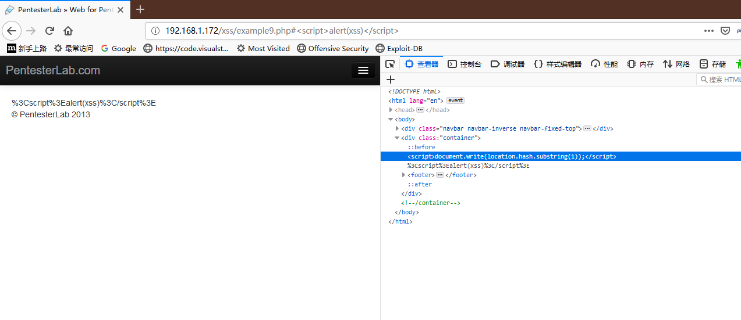Image resolution: width=741 pixels, height=320 pixels.
Task: Click the © PentesterLab 2013 footer text
Action: [x=51, y=114]
